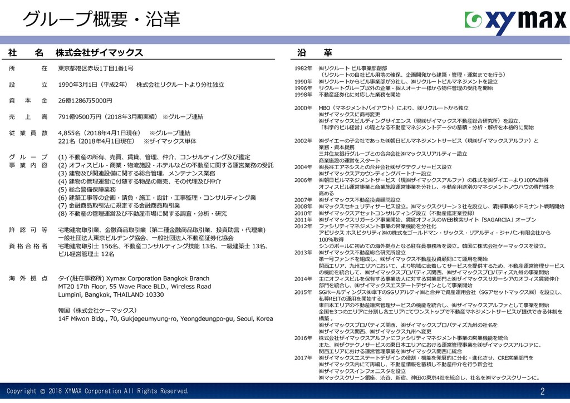Click the 2006年 history year

[x=303, y=180]
